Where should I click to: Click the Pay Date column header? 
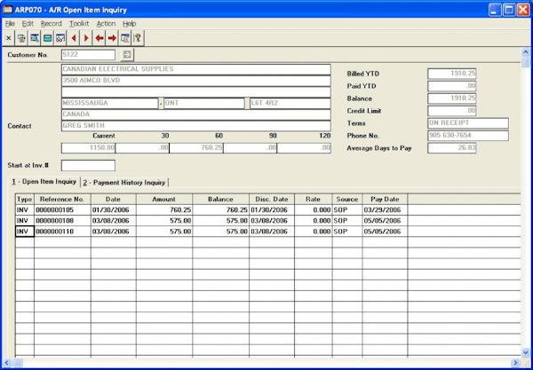[385, 200]
